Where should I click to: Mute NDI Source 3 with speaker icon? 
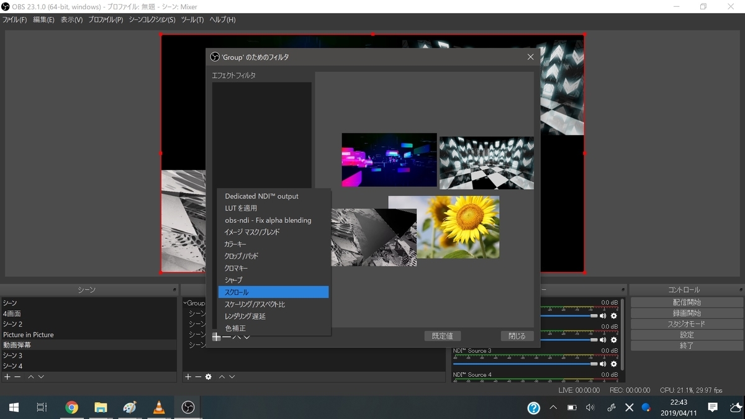coord(603,364)
